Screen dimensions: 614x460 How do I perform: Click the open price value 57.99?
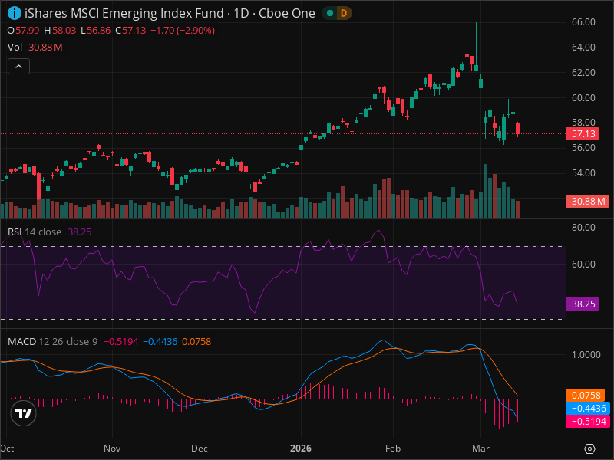click(x=27, y=31)
